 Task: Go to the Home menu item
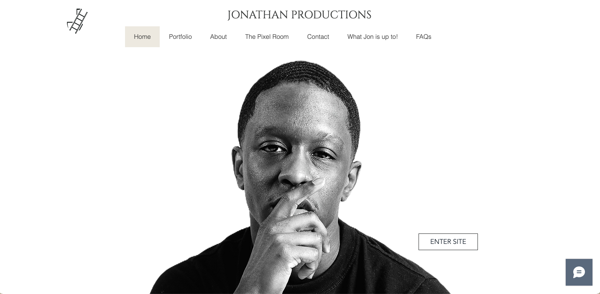[x=142, y=37]
